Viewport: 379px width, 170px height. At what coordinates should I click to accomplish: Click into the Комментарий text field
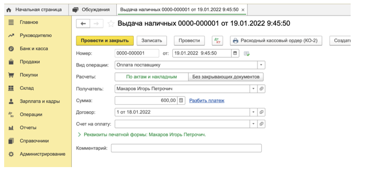(x=186, y=148)
